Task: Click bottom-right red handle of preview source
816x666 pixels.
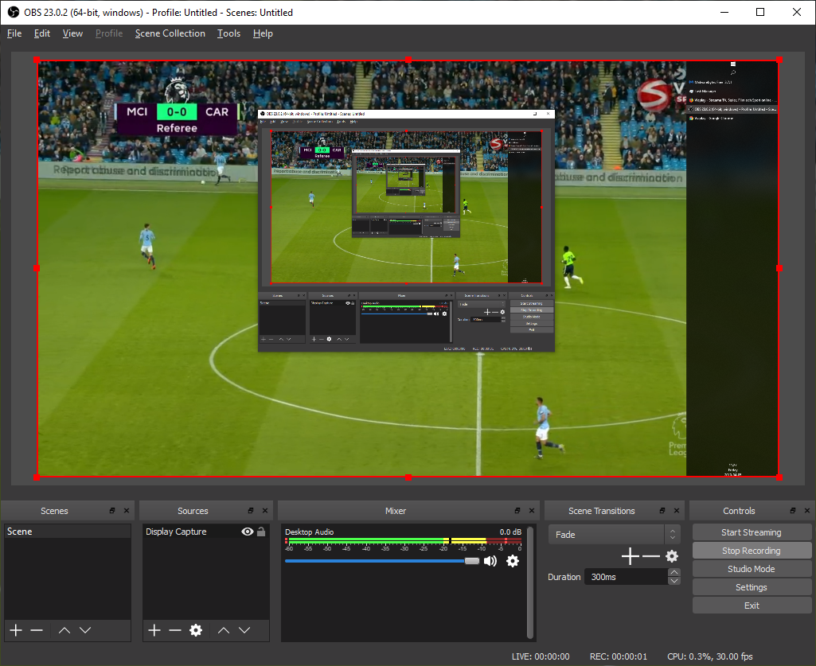Action: tap(779, 477)
